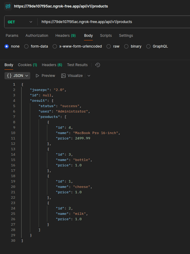Select the form-data radio option
Viewport: 190px width, 254px height.
click(26, 46)
